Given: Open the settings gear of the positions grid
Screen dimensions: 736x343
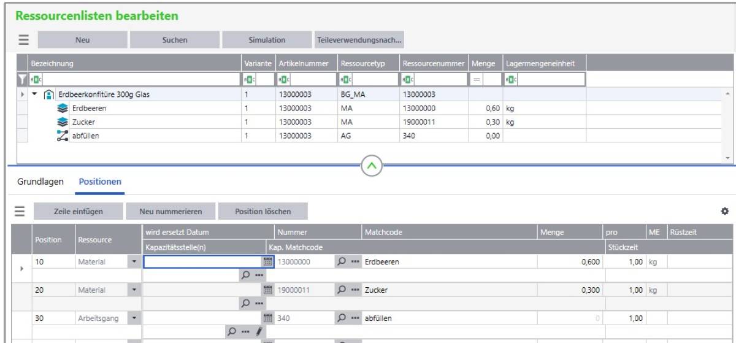Looking at the screenshot, I should coord(724,211).
